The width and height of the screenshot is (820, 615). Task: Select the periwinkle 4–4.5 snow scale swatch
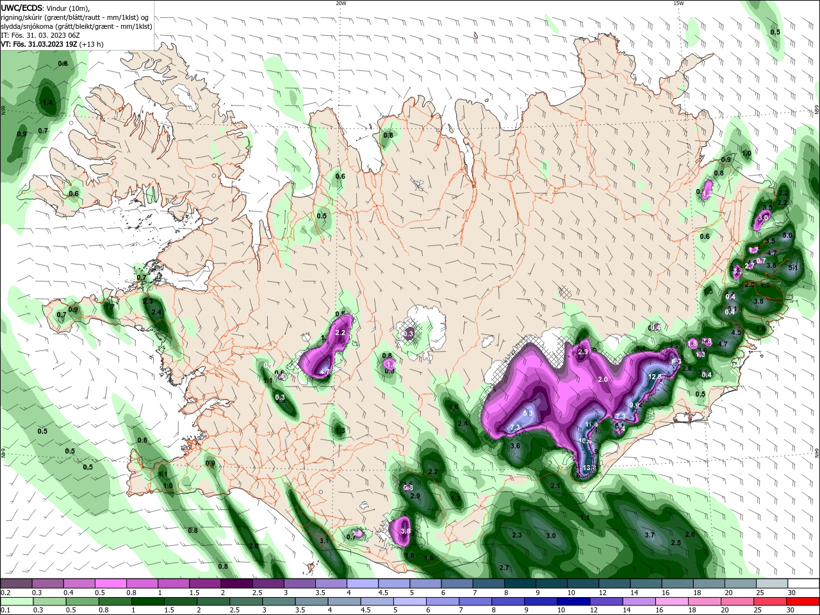pos(361,584)
